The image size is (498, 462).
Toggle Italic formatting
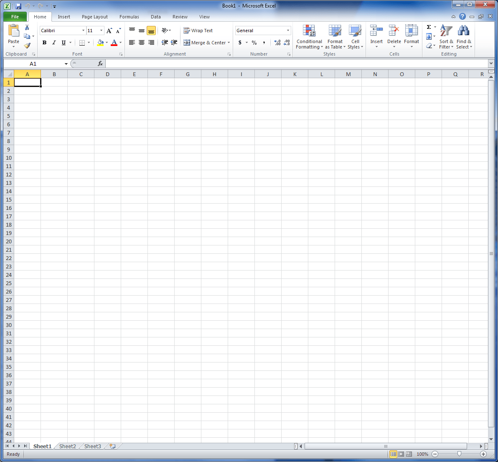point(54,43)
